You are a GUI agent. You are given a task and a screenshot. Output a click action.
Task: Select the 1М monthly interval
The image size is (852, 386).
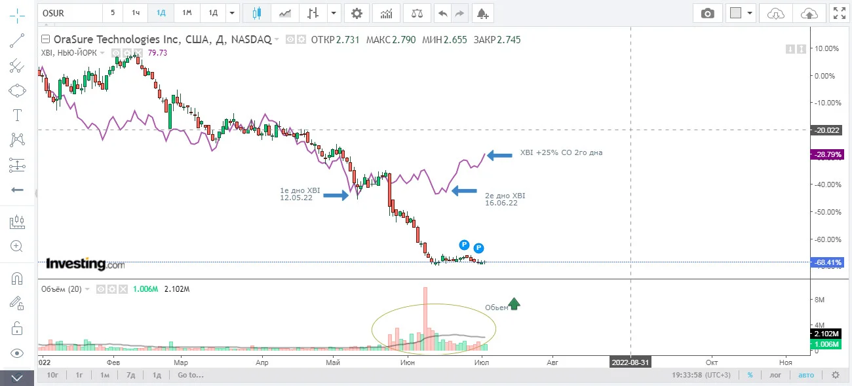[187, 12]
